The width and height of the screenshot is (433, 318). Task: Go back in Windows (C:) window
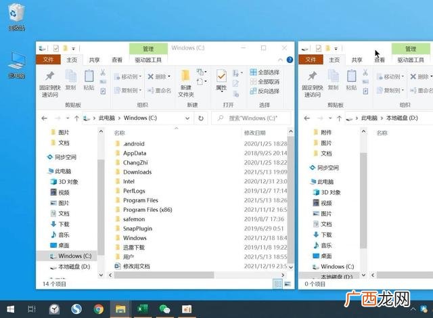click(44, 118)
